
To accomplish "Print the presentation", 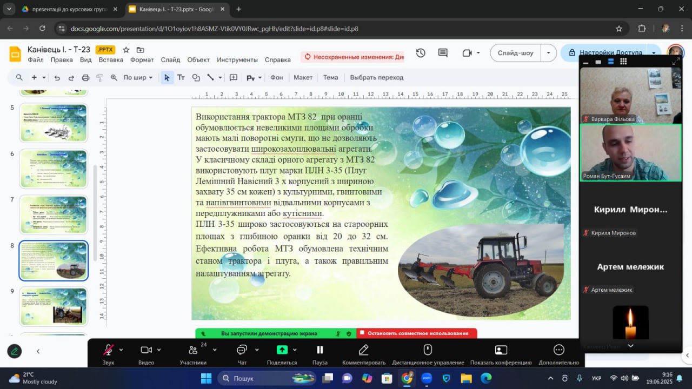I will [85, 77].
